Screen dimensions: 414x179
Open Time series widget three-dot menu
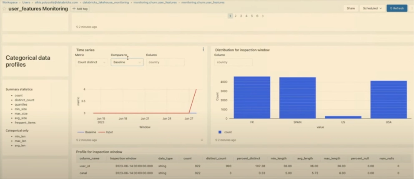coord(203,49)
